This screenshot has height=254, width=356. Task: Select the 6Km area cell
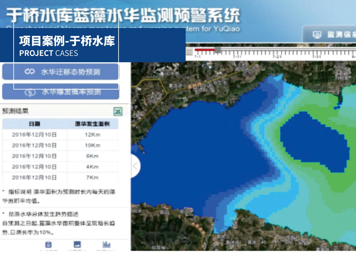point(92,156)
